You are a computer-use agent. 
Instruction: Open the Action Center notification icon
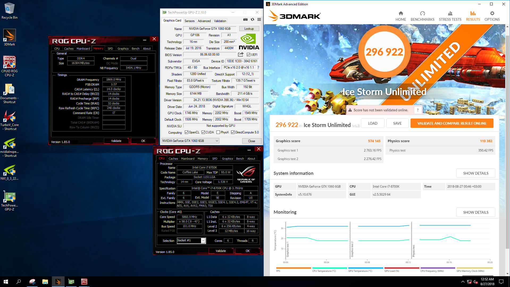click(501, 282)
